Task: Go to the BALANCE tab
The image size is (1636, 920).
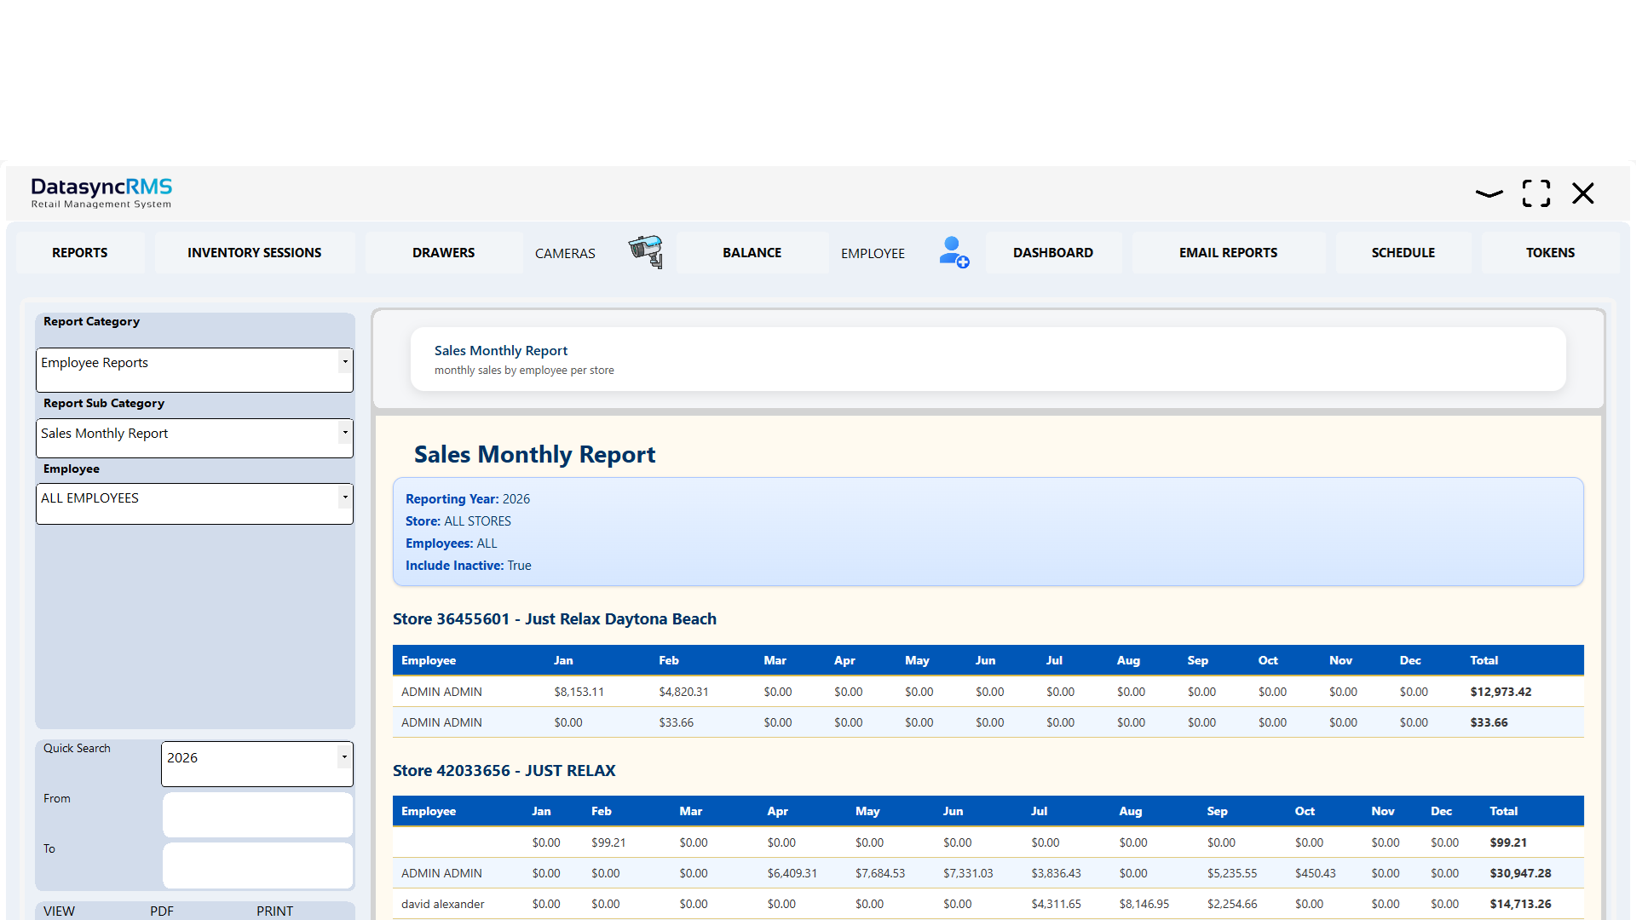Action: tap(752, 252)
